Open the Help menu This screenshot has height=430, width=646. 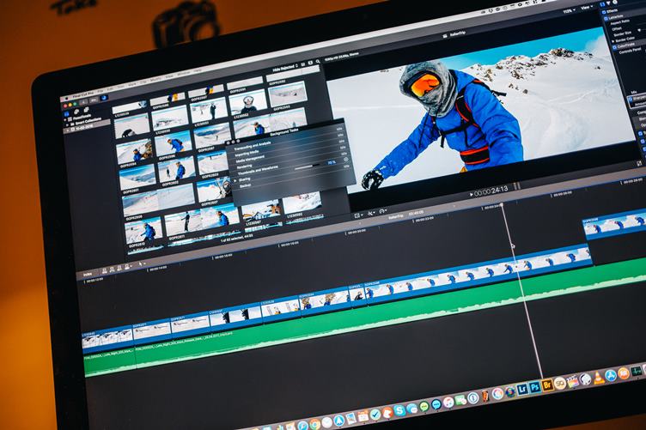click(x=198, y=70)
